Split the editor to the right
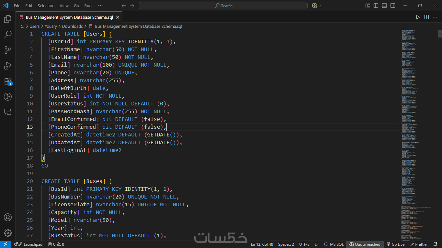This screenshot has height=248, width=442. (x=426, y=17)
